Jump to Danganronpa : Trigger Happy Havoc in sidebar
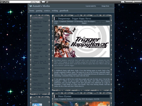142x106 pixels. (x=40, y=22)
